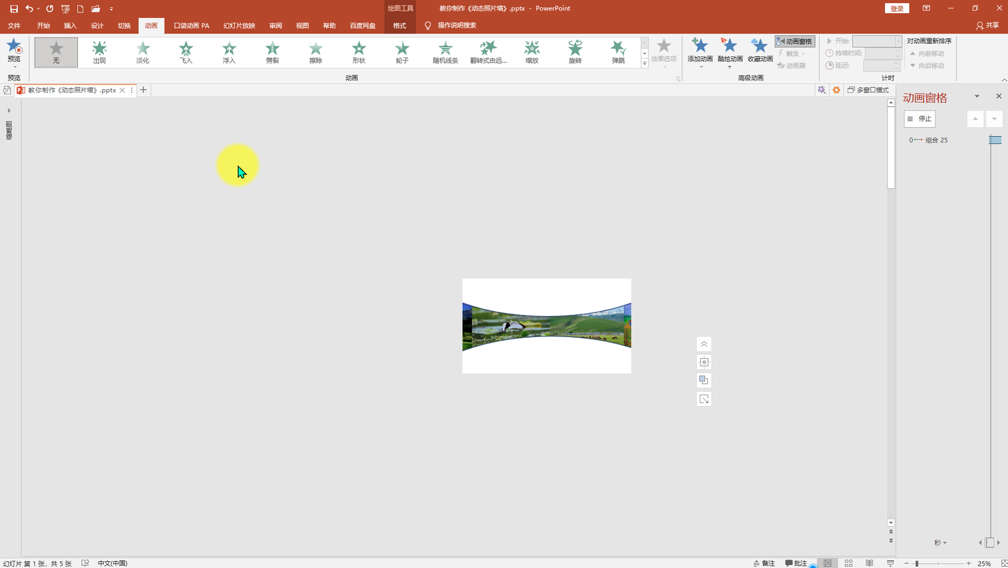Open the 幻灯片放映 ribbon tab
This screenshot has height=568, width=1008.
[x=239, y=26]
